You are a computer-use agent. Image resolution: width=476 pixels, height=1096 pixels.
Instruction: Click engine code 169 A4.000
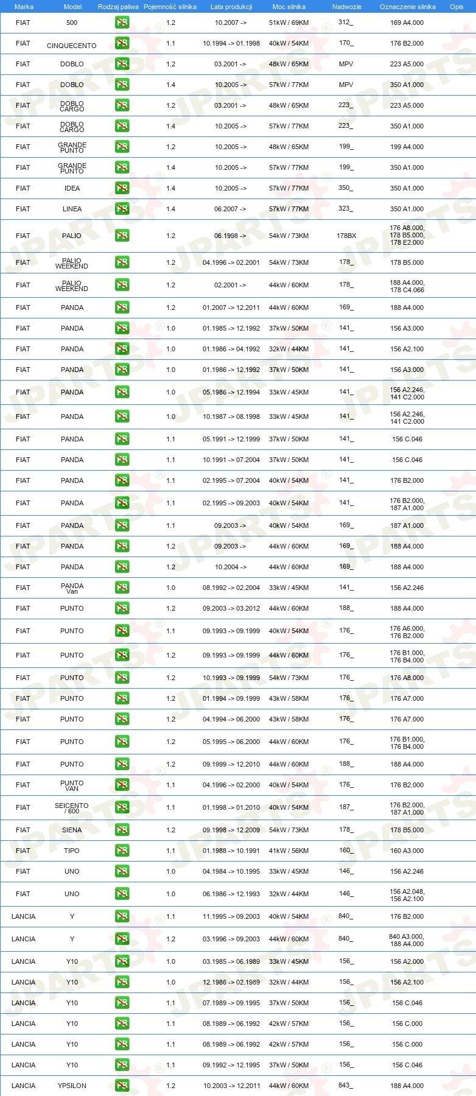click(x=407, y=23)
